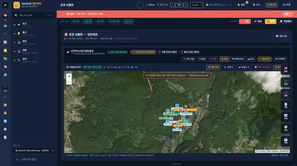Image resolution: width=297 pixels, height=166 pixels.
Task: Click the 현장 추가 add site button
Action: click(x=265, y=59)
